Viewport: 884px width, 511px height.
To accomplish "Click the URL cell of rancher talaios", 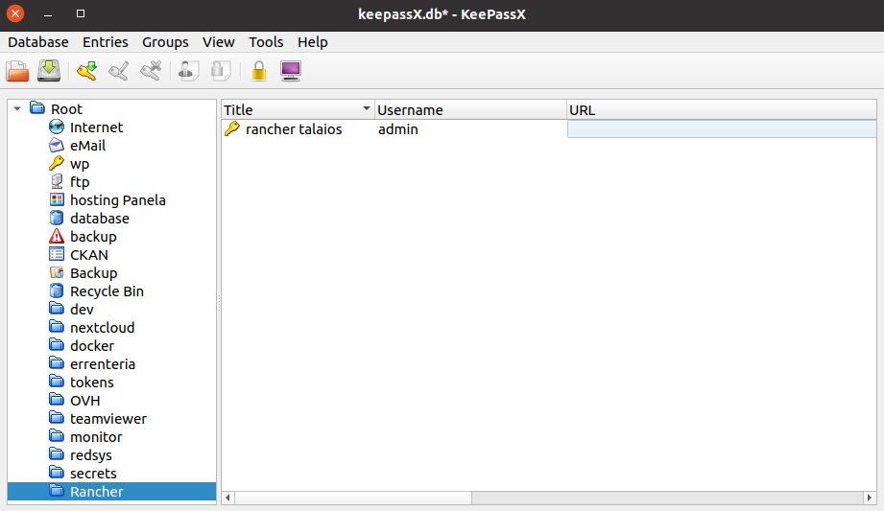I will coord(720,129).
